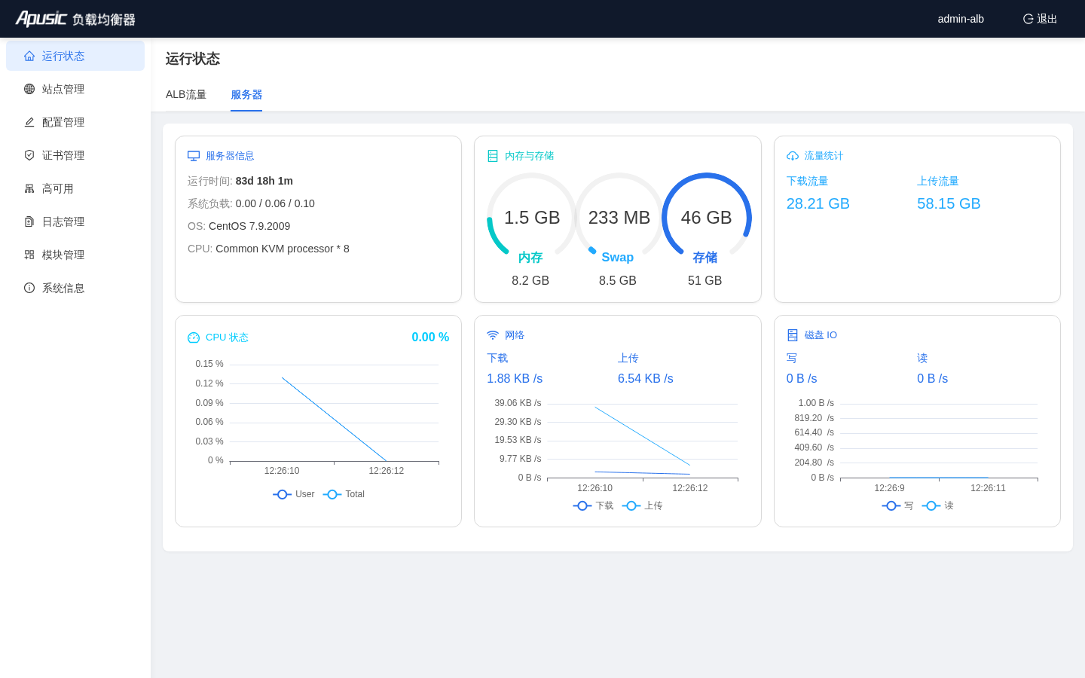Open 站点管理 globe icon in sidebar
The width and height of the screenshot is (1085, 678).
29,89
